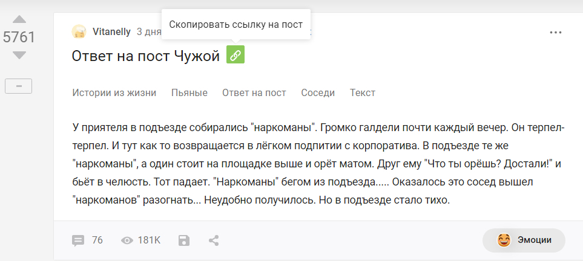The height and width of the screenshot is (261, 583).
Task: Open the three-dots post options menu
Action: coord(556,33)
